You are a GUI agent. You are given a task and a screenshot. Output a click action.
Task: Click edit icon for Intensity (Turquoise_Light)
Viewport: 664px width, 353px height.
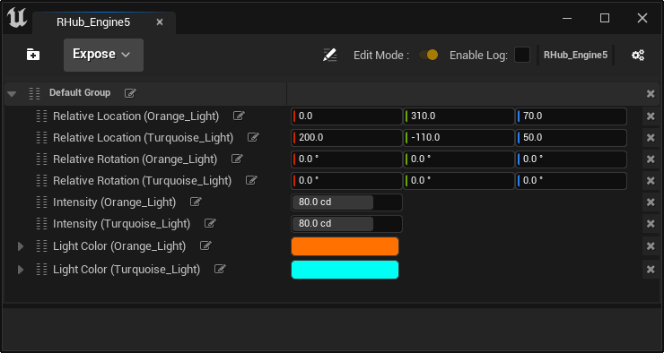tap(210, 223)
